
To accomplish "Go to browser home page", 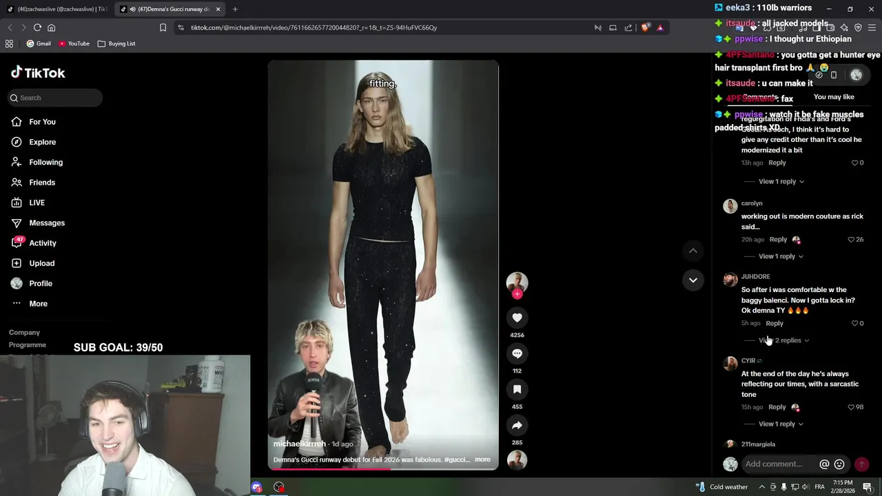I will pyautogui.click(x=51, y=28).
